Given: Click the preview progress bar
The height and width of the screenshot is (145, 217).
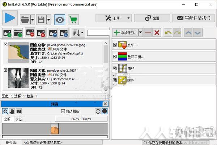Looking at the screenshot, I should point(55,137).
